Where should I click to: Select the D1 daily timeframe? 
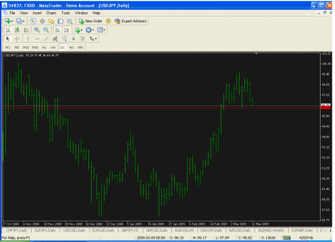point(62,47)
